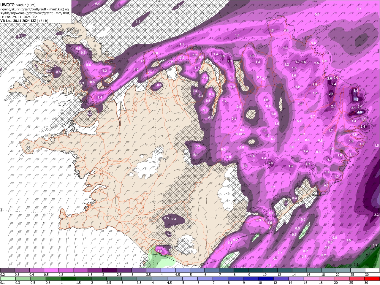Select the '0.1' label in the lower legend row
This screenshot has width=380, height=285.
point(2,283)
